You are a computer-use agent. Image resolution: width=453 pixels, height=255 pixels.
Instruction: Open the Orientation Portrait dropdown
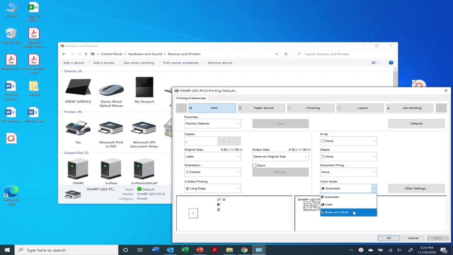pos(212,172)
